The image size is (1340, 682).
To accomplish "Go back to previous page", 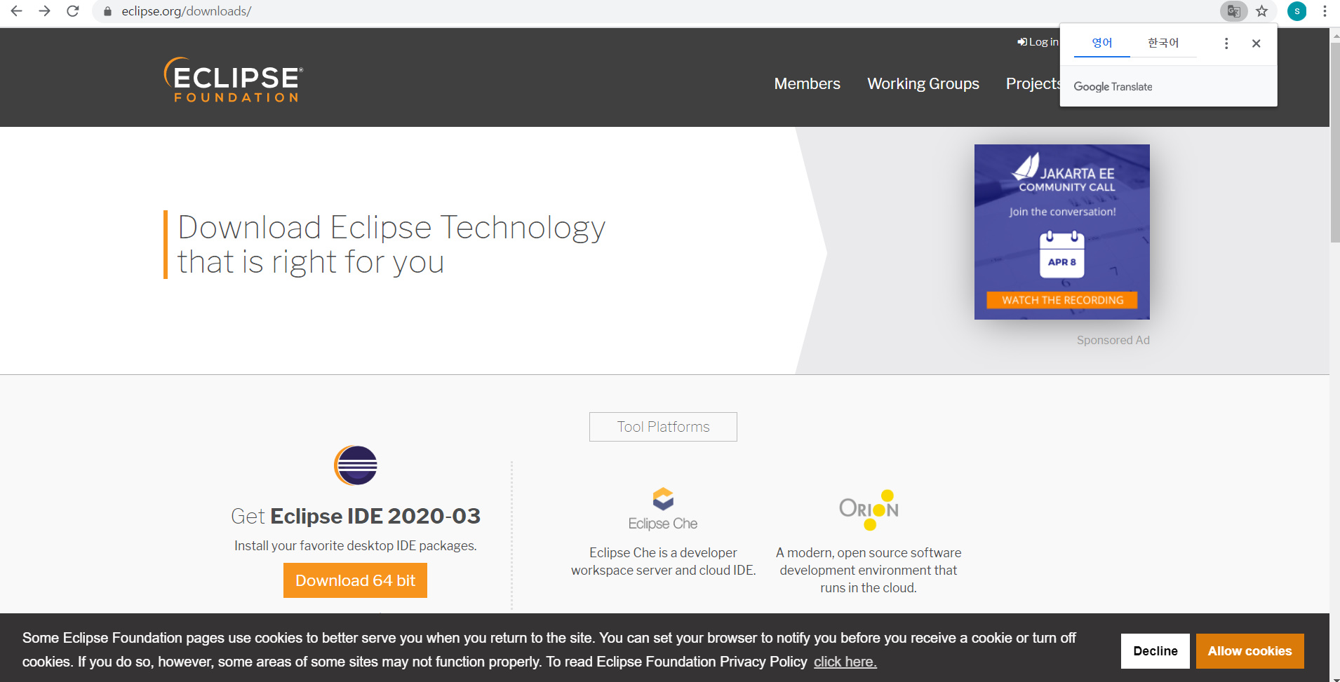I will (x=17, y=11).
